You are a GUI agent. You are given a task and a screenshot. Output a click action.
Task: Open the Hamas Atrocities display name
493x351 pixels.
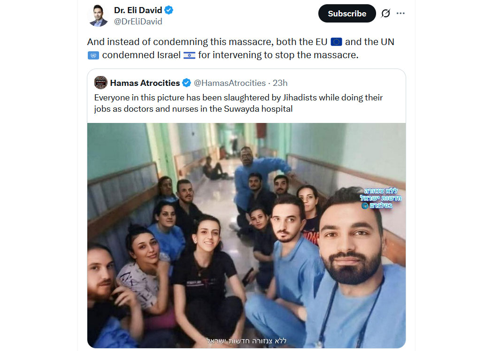(145, 83)
